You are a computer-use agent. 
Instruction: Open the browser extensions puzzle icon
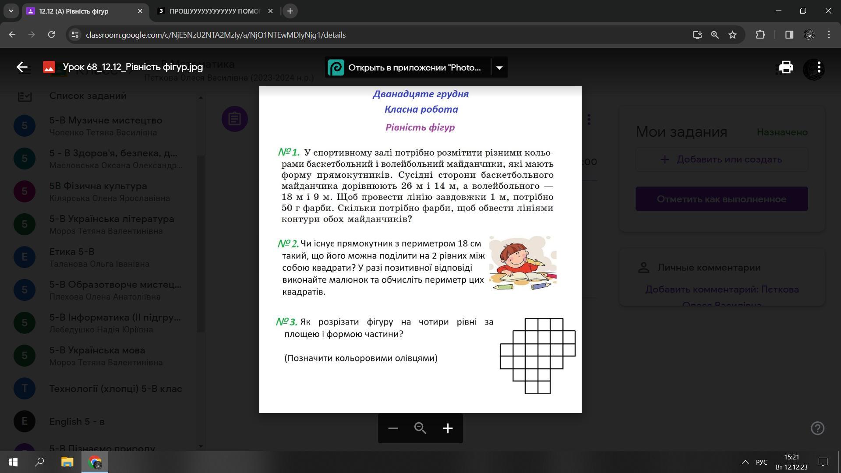tap(760, 35)
